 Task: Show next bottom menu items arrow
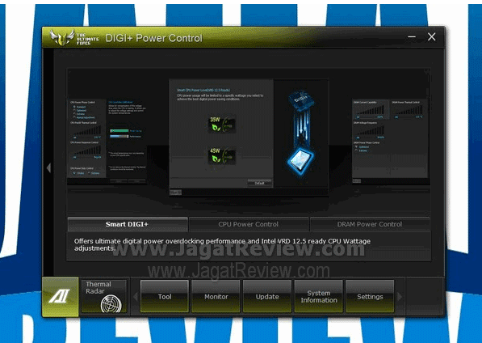(400, 297)
